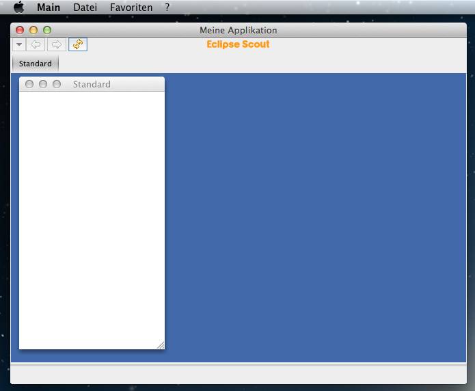Click the inner Standard window's minimize button
The height and width of the screenshot is (391, 475).
(x=43, y=84)
